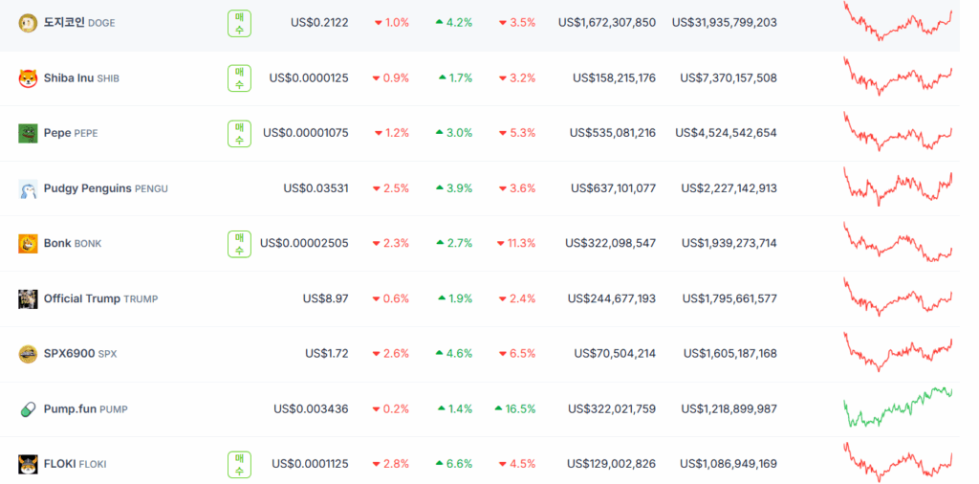
Task: Click the Bonk dog icon
Action: point(28,244)
